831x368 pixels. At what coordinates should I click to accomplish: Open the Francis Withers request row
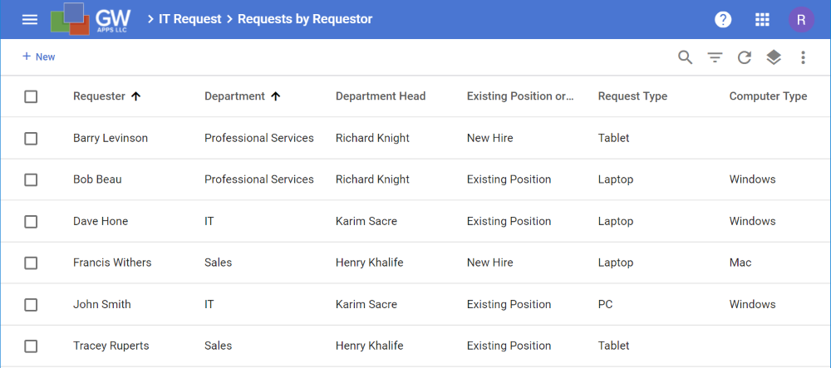coord(415,263)
